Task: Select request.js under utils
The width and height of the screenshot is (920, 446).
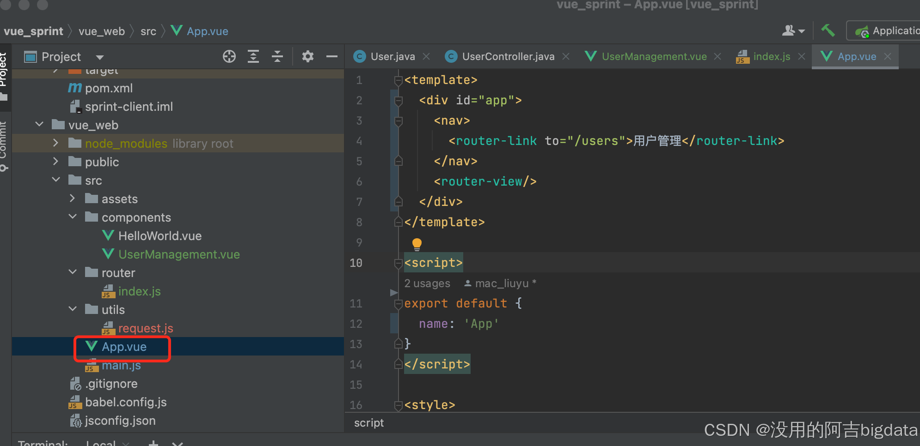Action: (x=146, y=328)
